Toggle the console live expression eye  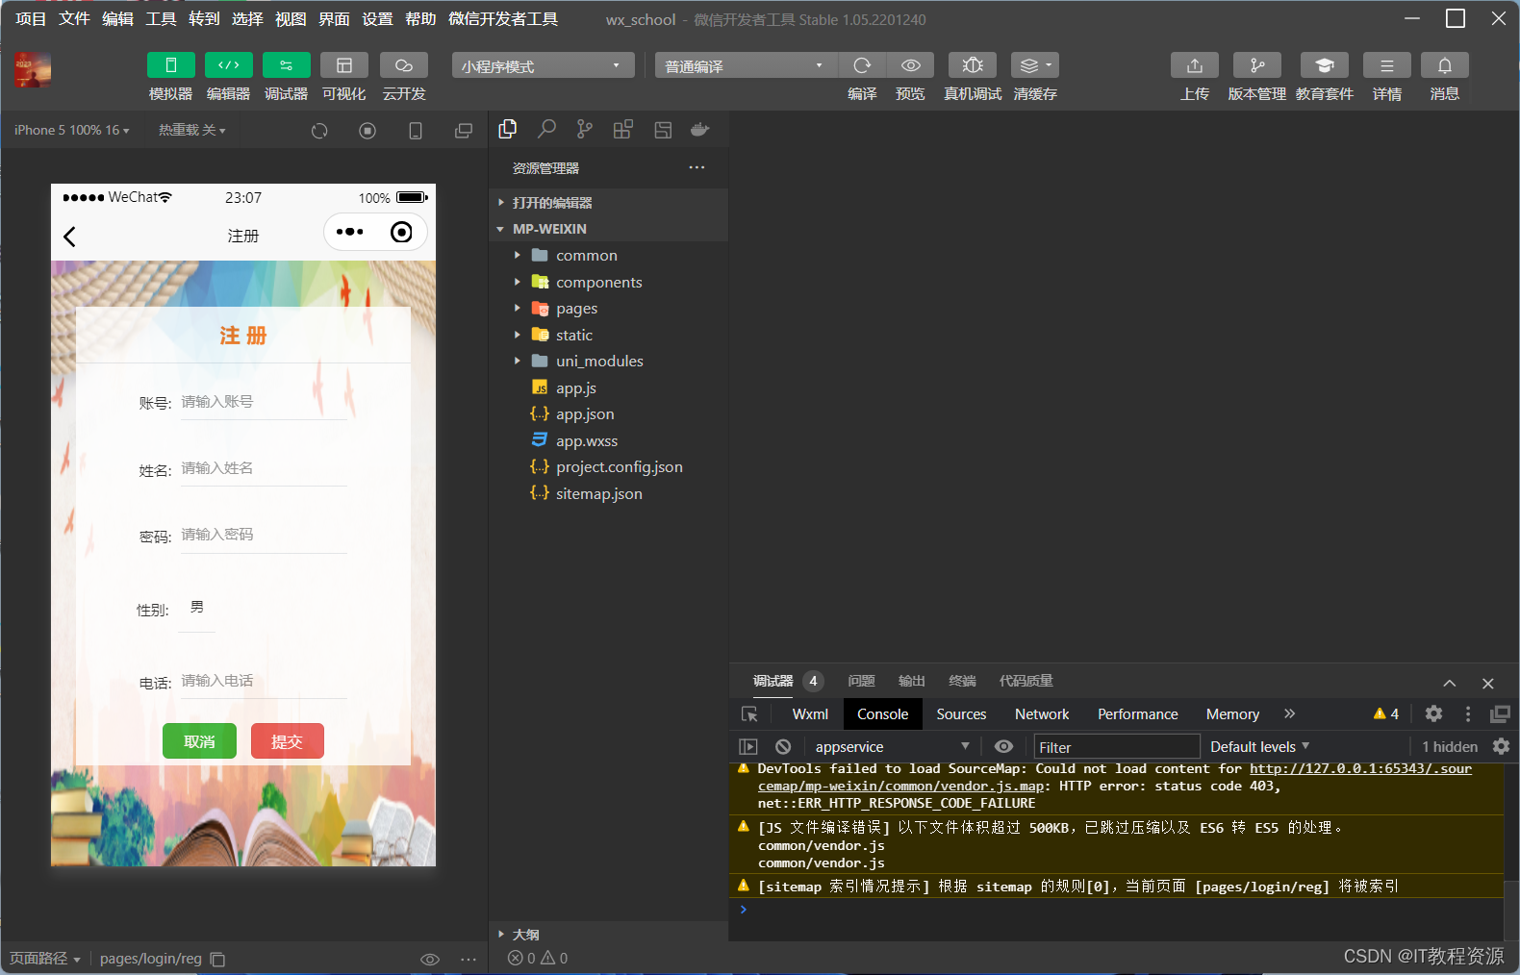[x=1003, y=747]
